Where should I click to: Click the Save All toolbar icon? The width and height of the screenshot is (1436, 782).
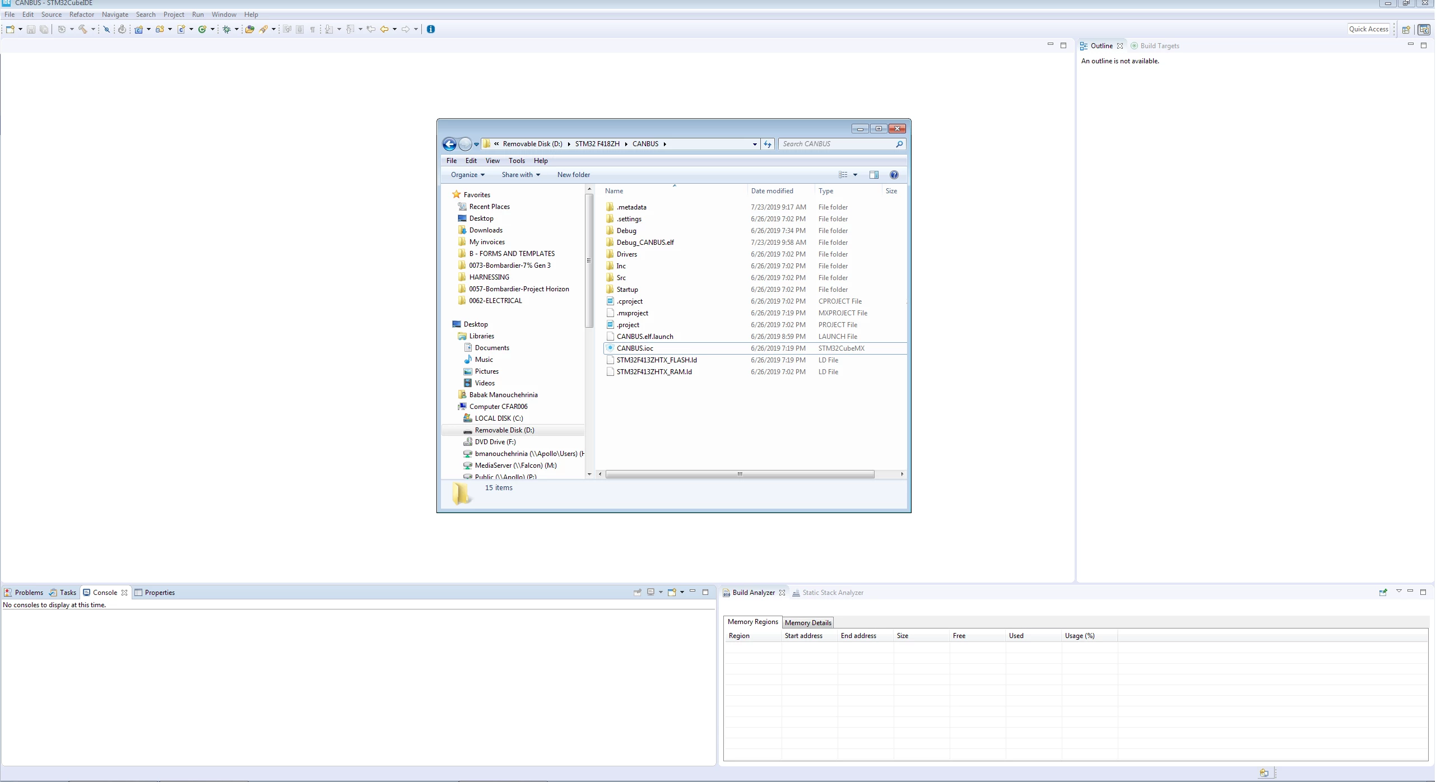coord(44,29)
